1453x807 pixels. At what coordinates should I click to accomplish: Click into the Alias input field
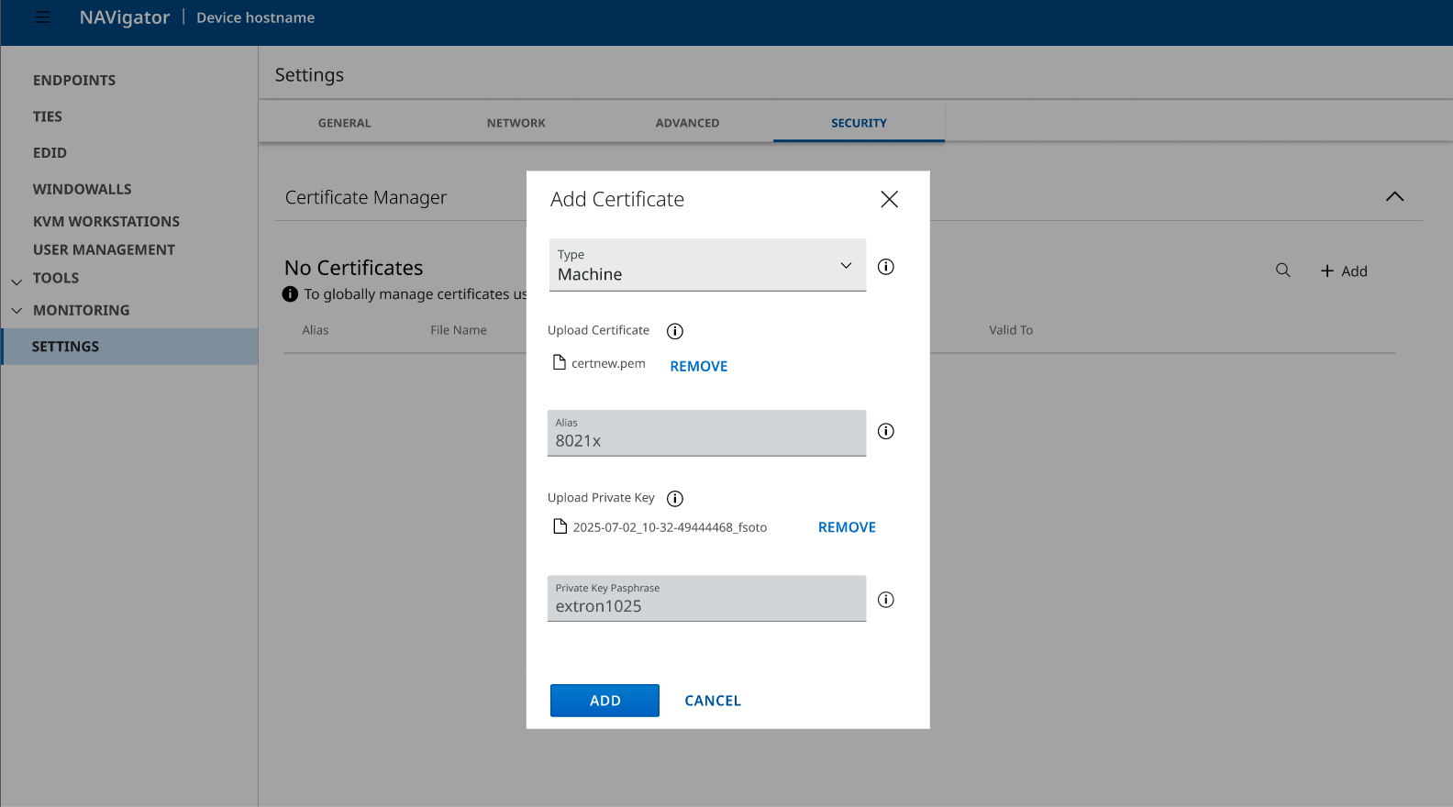tap(706, 439)
